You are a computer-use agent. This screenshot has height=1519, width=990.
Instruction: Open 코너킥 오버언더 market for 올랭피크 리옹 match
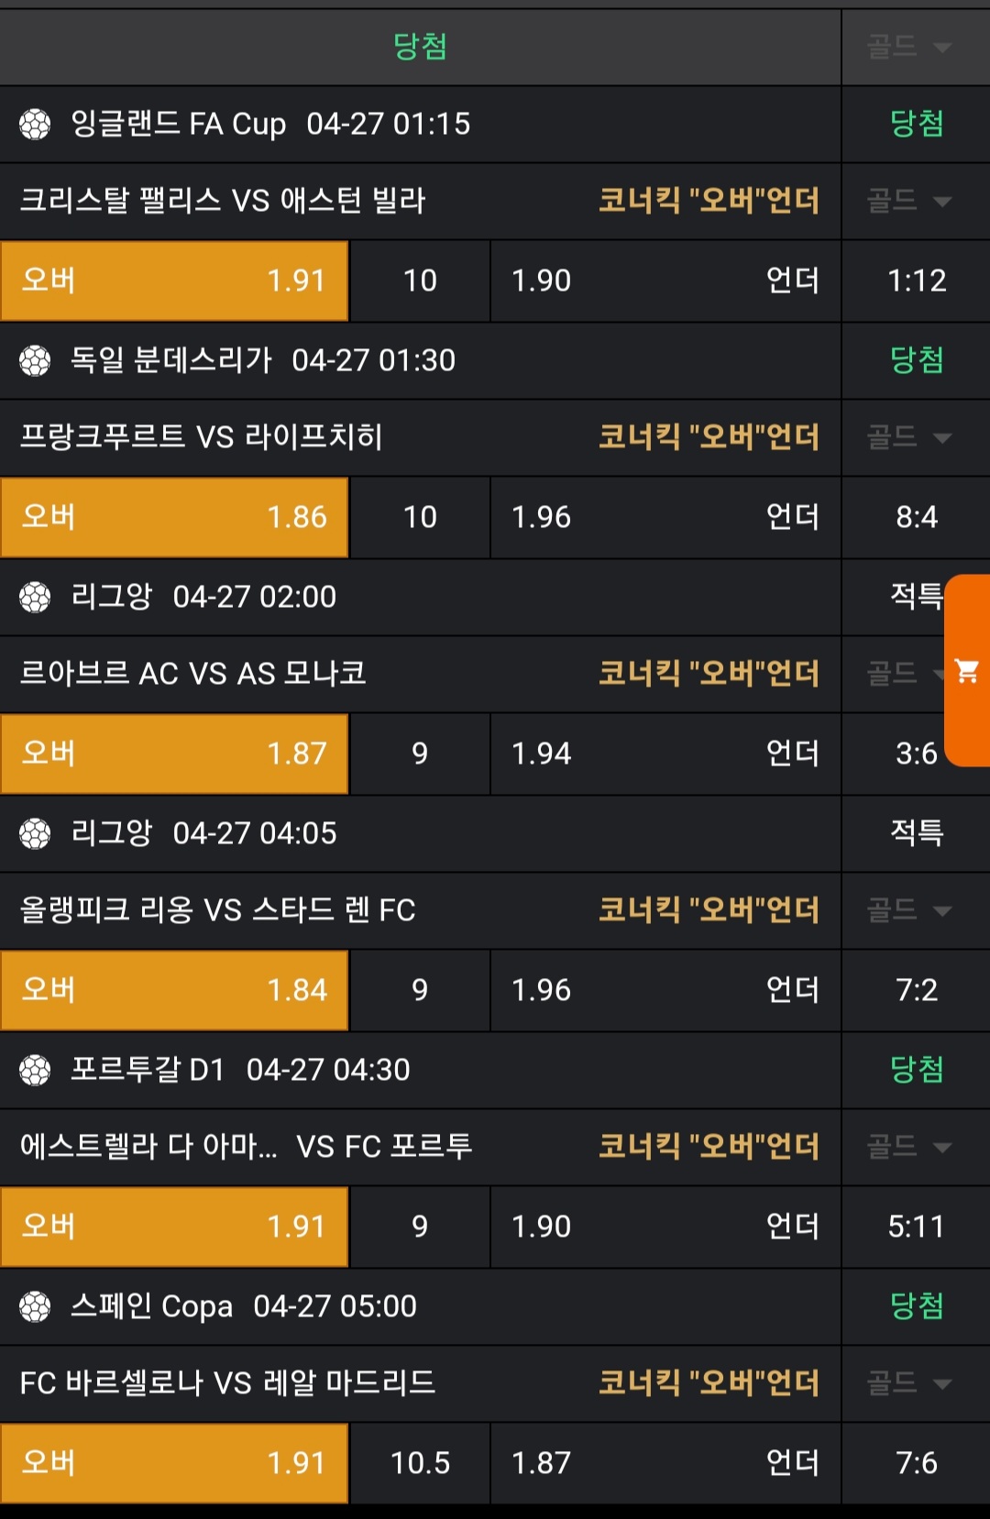pos(709,910)
